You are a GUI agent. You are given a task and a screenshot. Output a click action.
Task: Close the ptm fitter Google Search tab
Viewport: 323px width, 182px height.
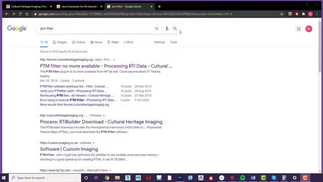151,7
